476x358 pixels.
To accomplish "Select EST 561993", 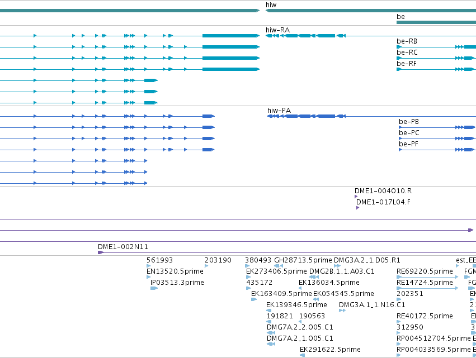I will point(159,260).
